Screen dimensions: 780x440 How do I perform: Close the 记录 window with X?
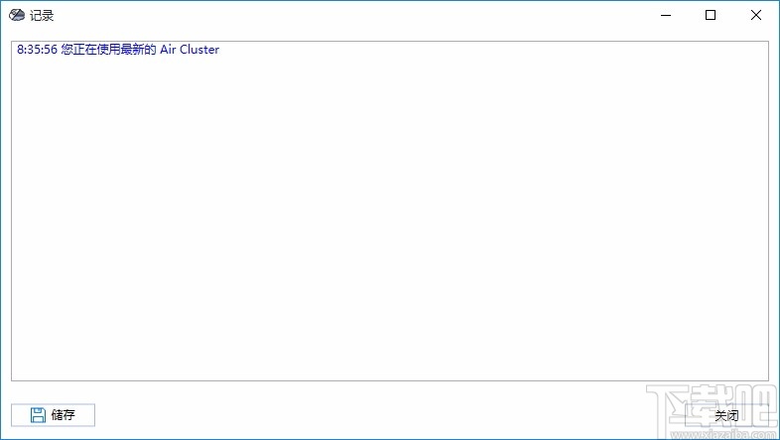coord(755,15)
